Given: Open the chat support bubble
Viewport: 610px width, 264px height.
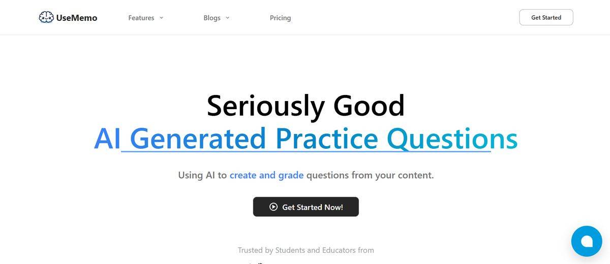Looking at the screenshot, I should 586,241.
